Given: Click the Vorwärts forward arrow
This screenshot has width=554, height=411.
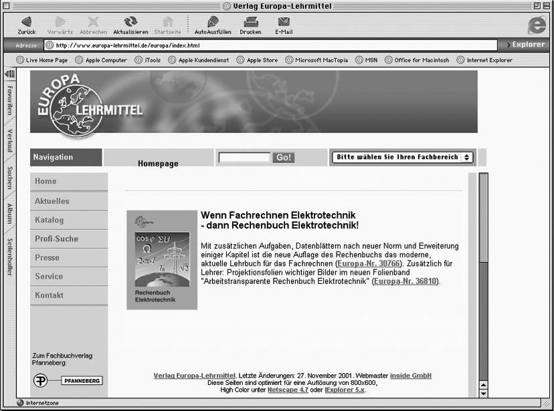Looking at the screenshot, I should tap(60, 25).
